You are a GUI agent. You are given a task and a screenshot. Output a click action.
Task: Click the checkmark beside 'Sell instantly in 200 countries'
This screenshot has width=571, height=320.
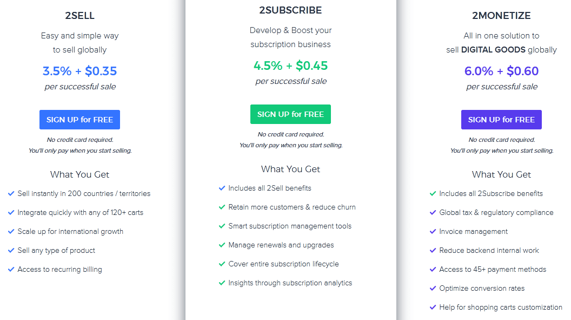[11, 193]
